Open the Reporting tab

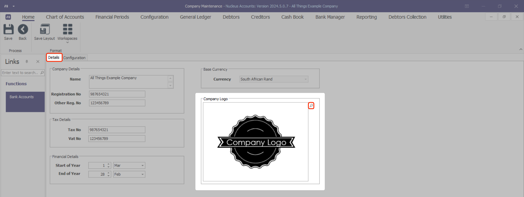[x=367, y=17]
